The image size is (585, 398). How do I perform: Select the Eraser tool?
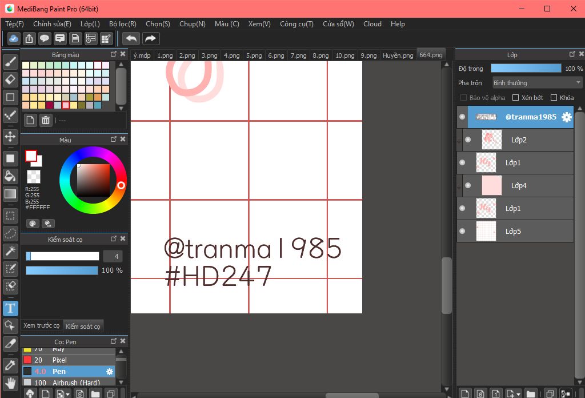(x=10, y=79)
